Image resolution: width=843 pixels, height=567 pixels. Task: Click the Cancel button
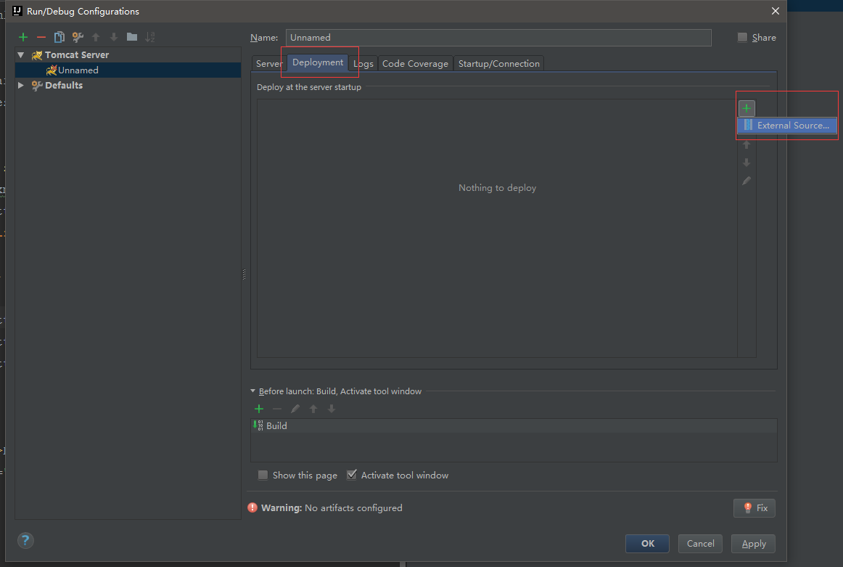click(x=700, y=543)
